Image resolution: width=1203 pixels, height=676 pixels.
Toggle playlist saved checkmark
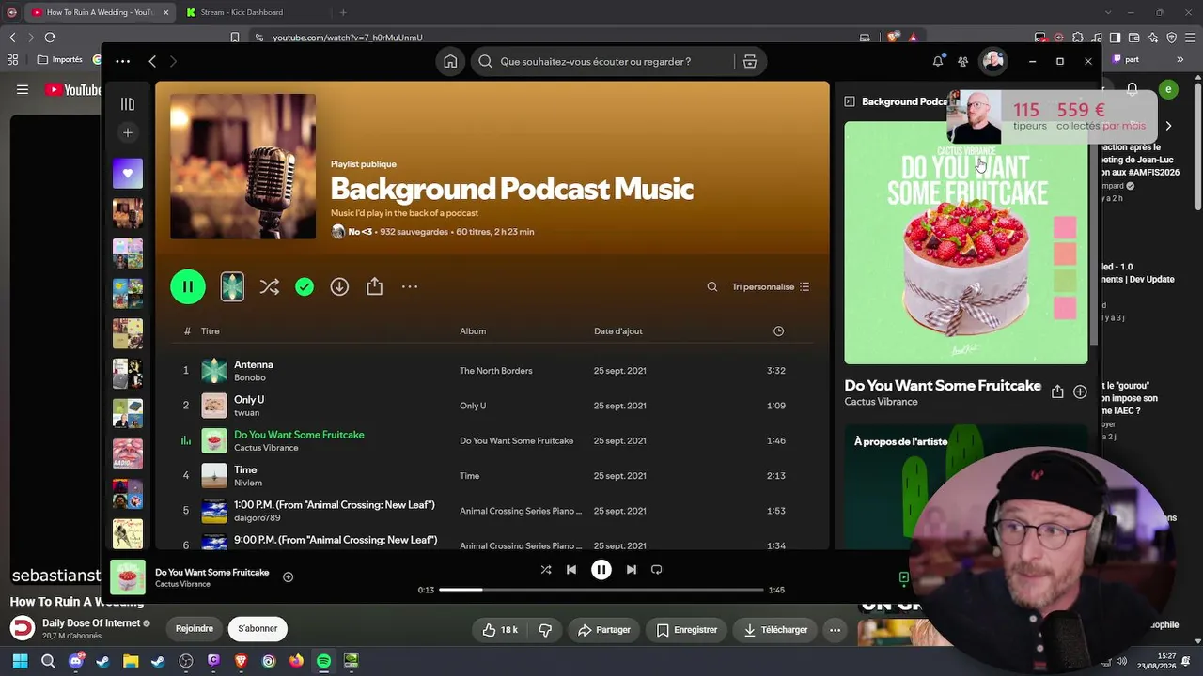[x=305, y=287]
